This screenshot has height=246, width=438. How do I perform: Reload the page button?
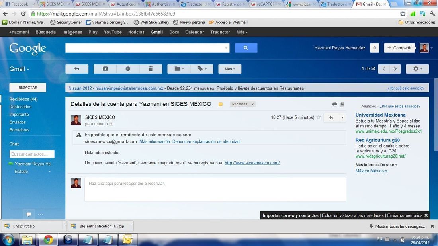tap(23, 14)
